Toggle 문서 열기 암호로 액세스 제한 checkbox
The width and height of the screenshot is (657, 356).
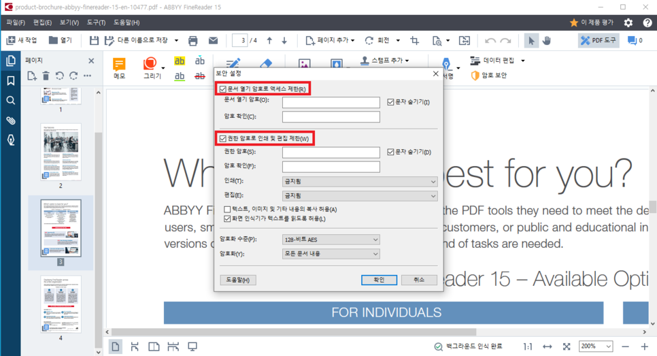coord(223,89)
